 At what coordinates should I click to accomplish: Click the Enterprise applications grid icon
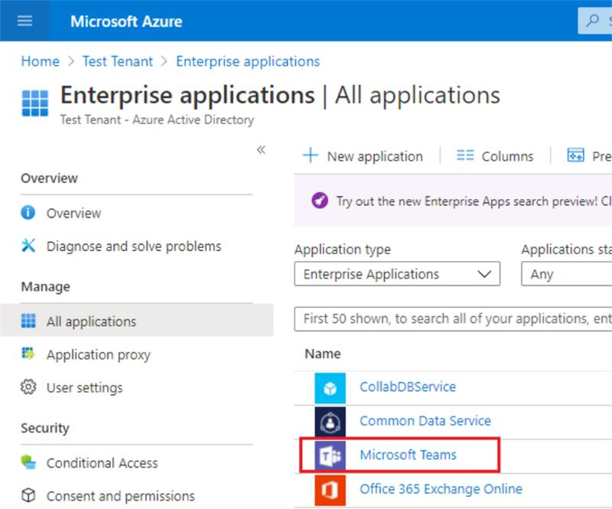click(34, 103)
